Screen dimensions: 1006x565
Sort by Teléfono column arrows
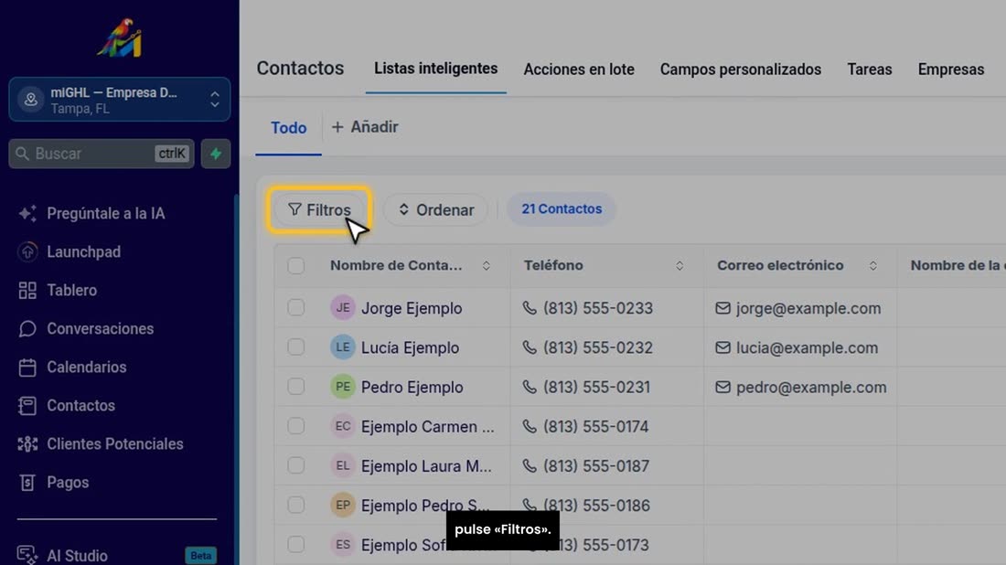(x=680, y=265)
